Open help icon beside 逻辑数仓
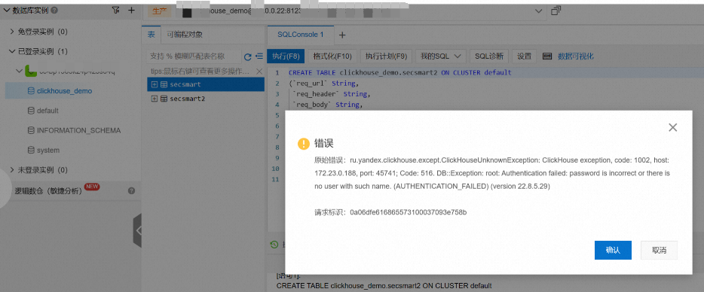This screenshot has height=292, width=704. [x=132, y=190]
